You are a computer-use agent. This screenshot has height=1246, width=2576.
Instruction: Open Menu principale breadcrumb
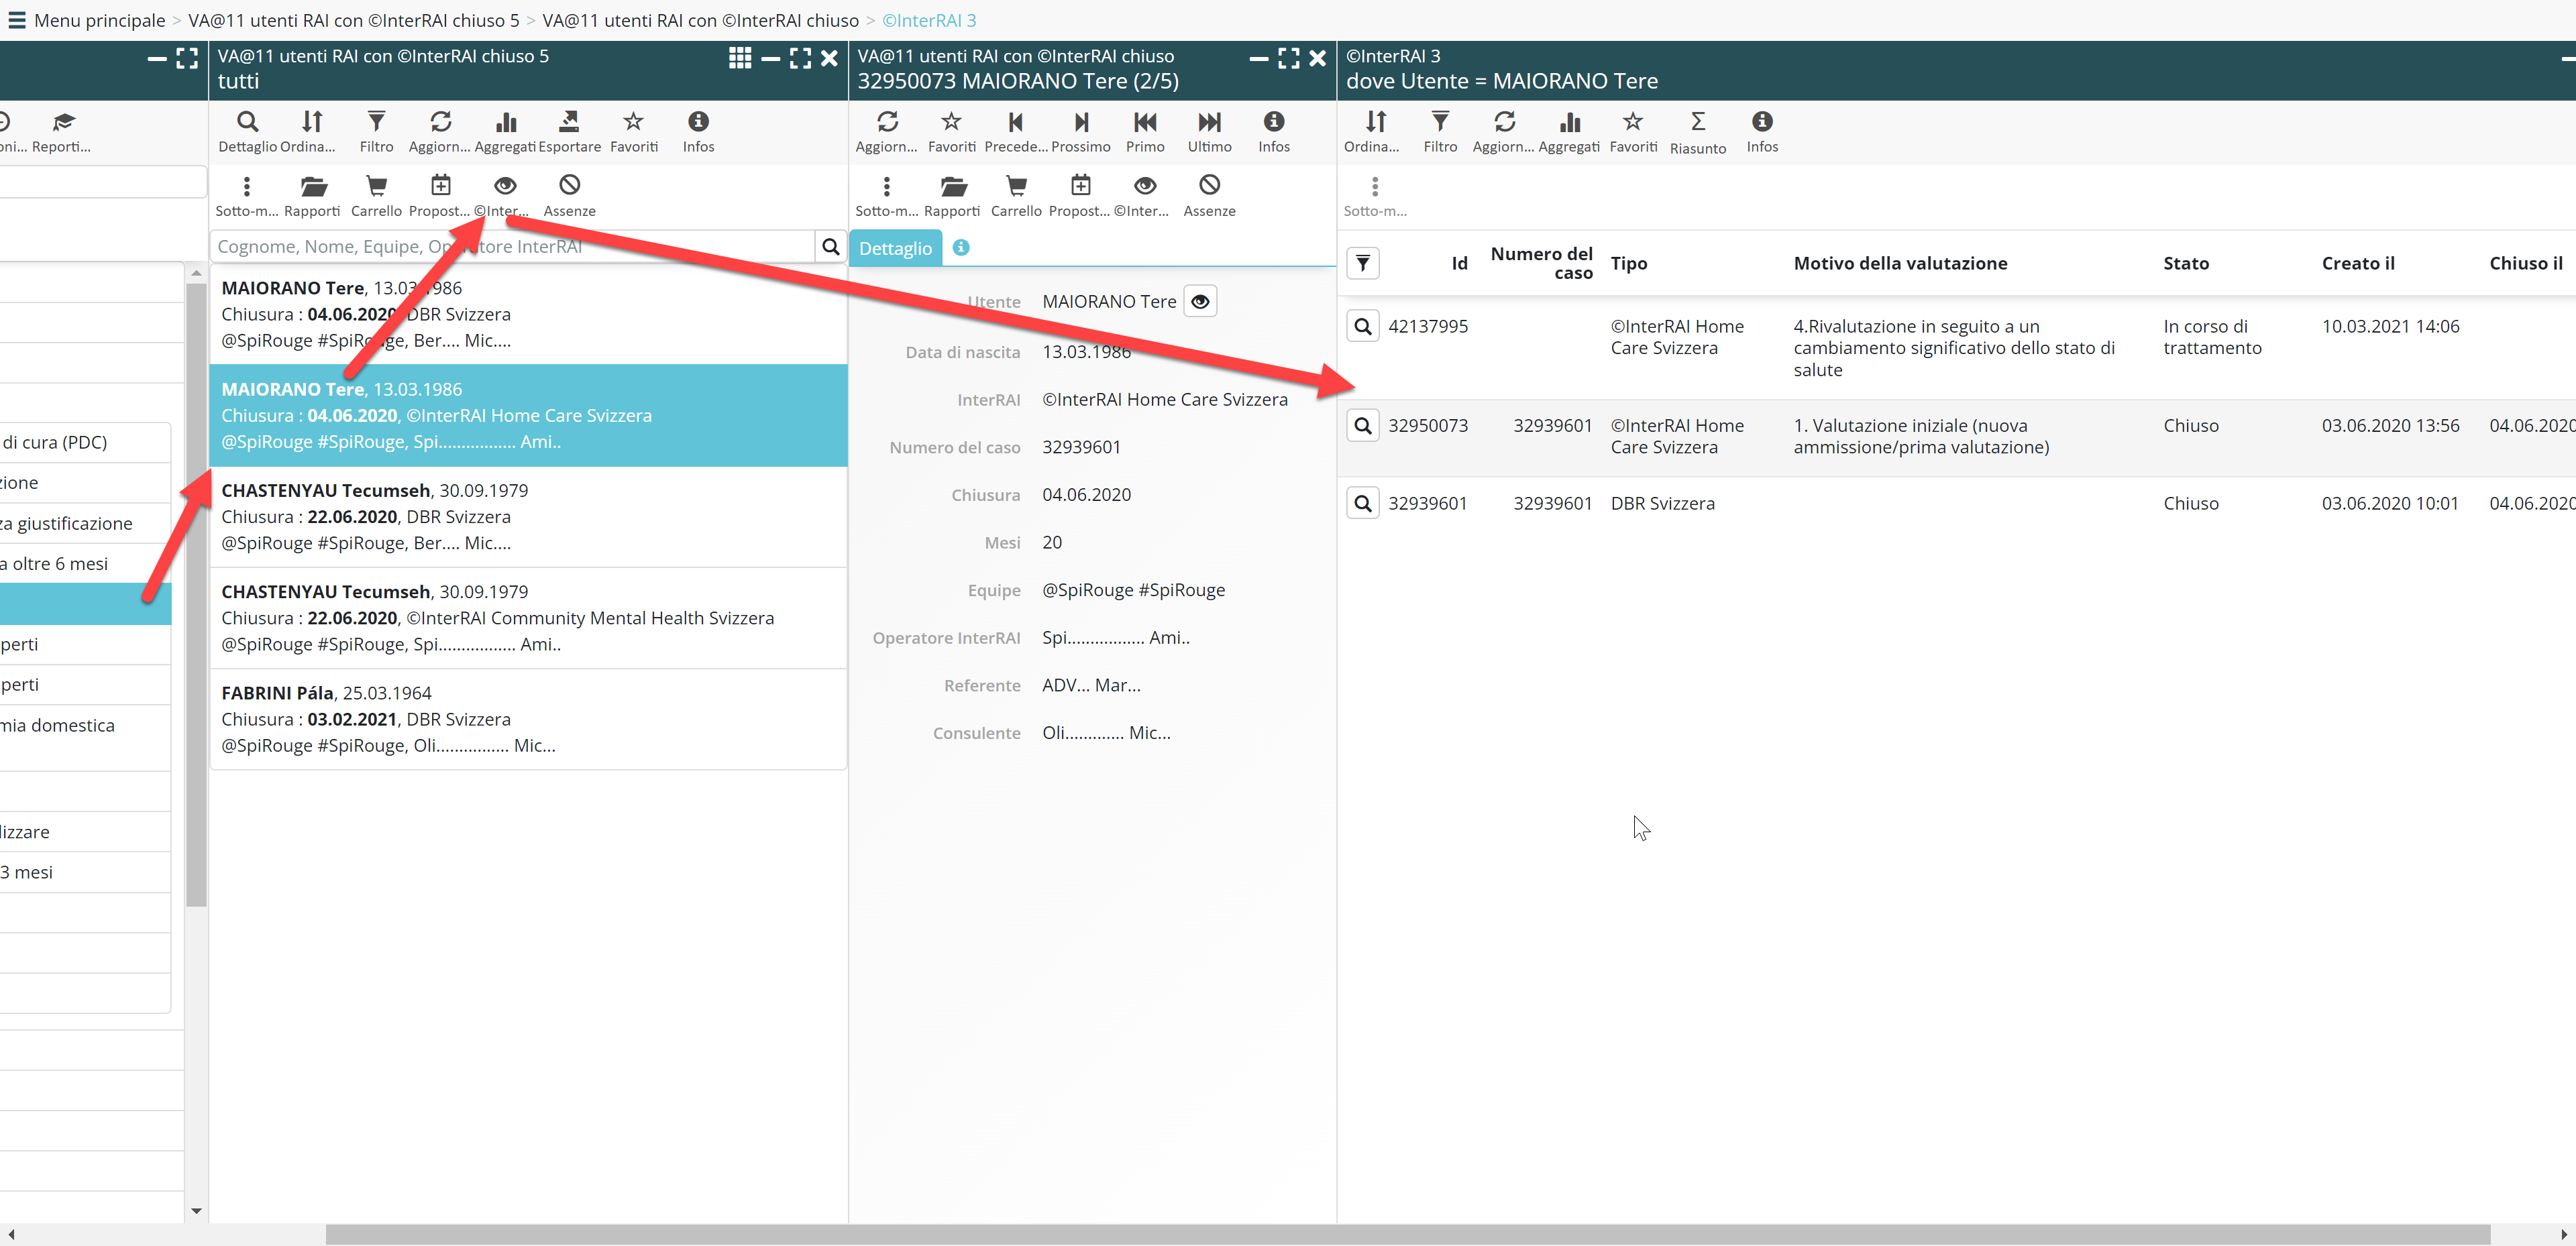pyautogui.click(x=99, y=20)
